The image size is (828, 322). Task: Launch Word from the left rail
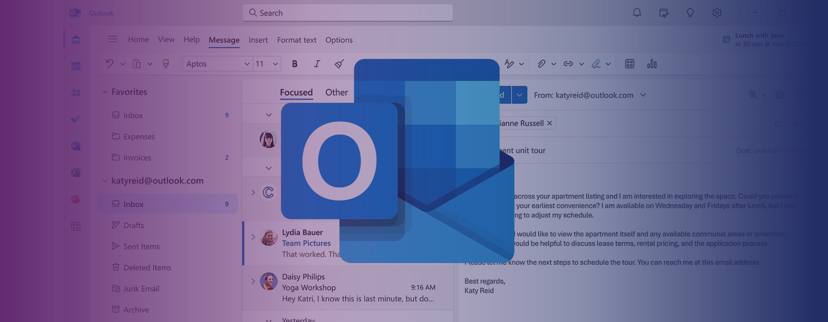coord(76,146)
